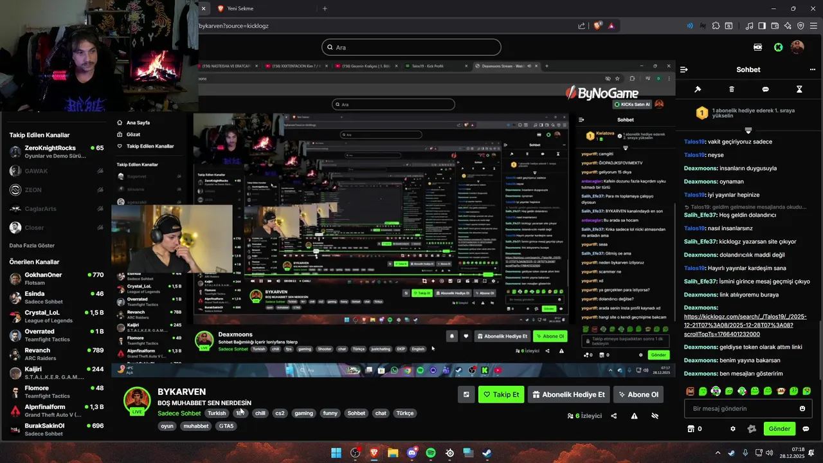Expand the gift leaderboard arrow below banner

(x=748, y=130)
